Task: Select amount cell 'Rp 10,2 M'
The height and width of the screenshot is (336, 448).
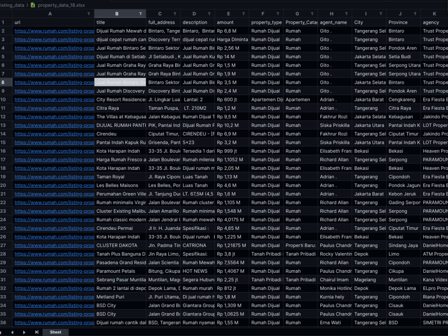Action: [x=232, y=125]
